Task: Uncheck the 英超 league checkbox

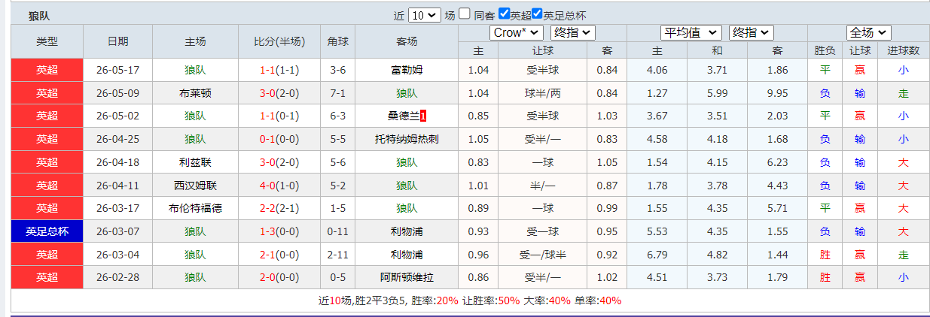Action: pos(504,14)
